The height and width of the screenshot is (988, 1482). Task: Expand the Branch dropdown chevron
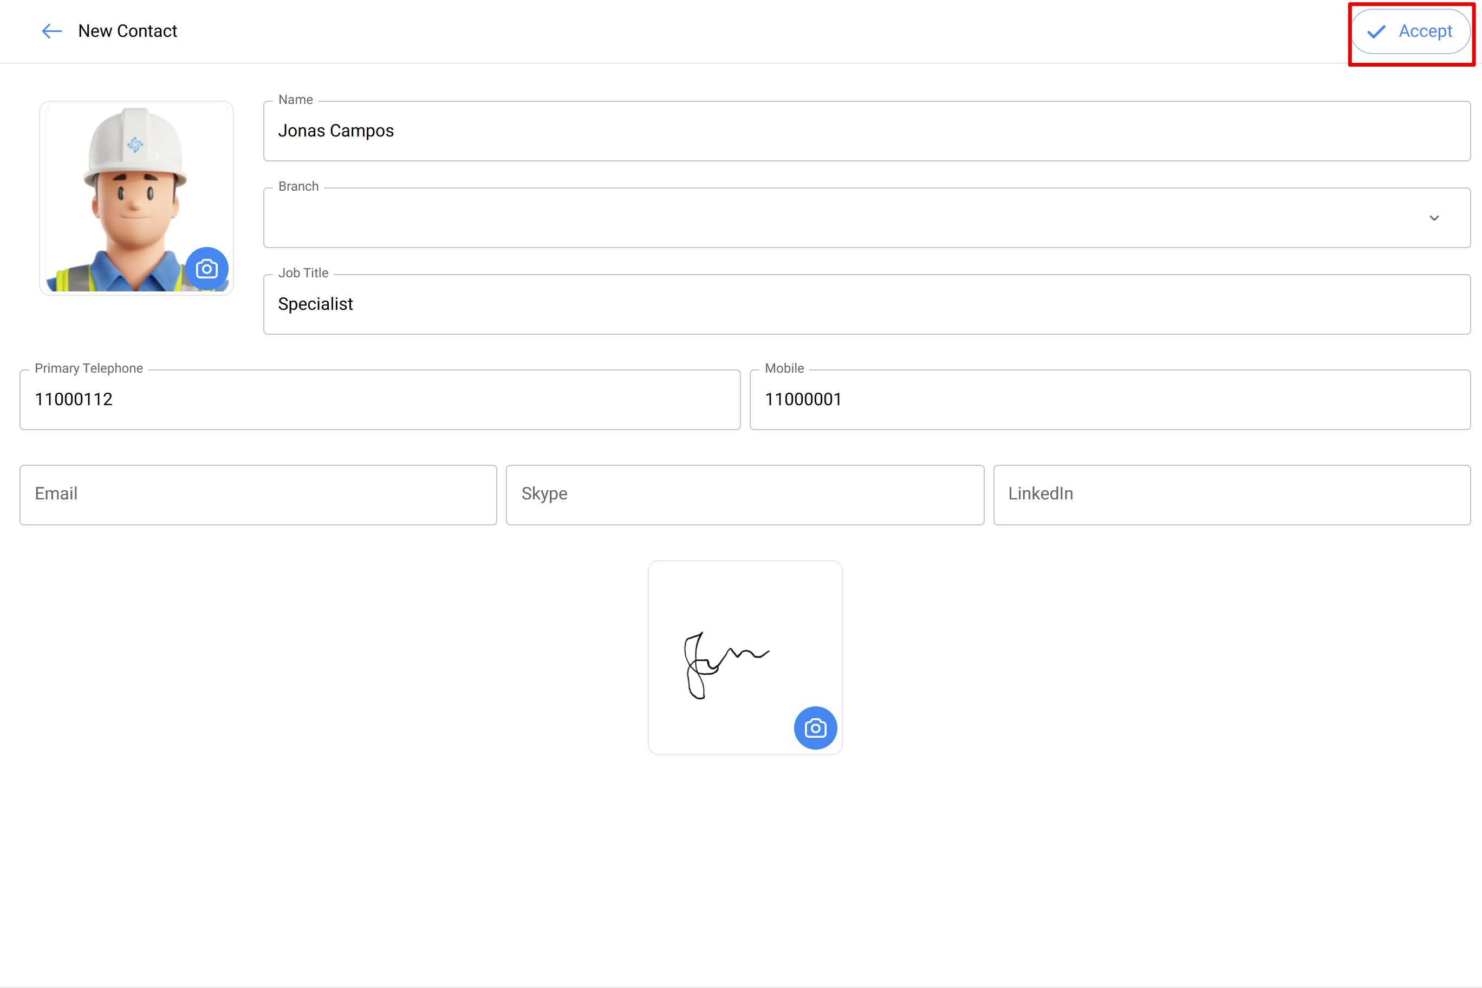tap(1434, 218)
